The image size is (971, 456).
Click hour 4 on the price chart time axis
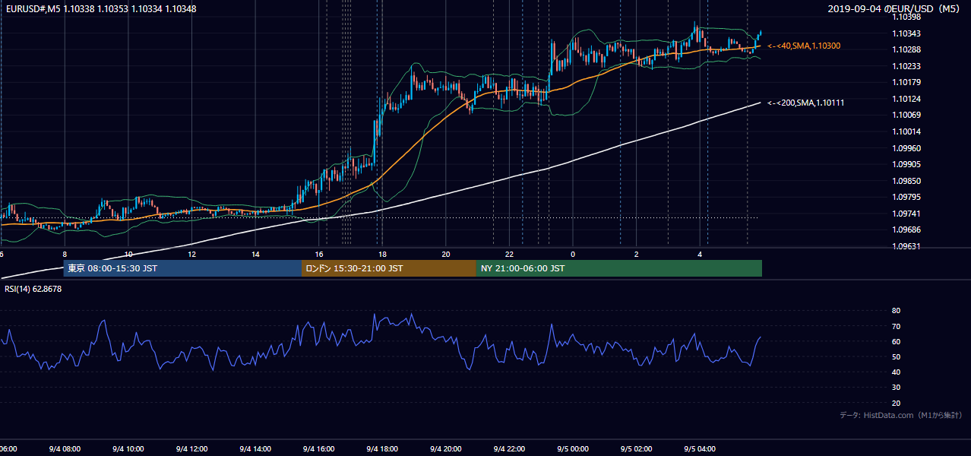(700, 255)
